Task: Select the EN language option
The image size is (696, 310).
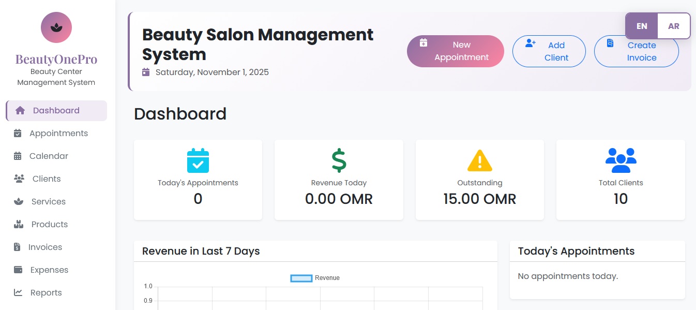Action: click(641, 25)
